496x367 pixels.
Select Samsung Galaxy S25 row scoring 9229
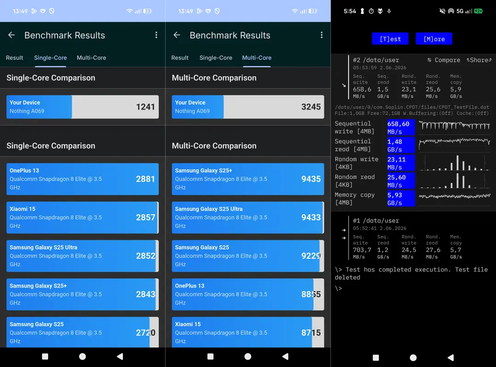pyautogui.click(x=248, y=256)
